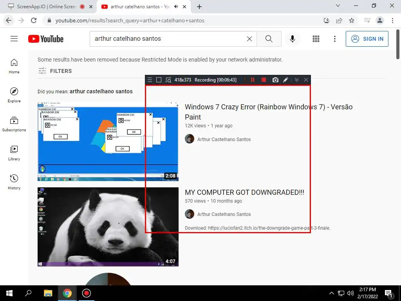Open the MY COMPUTER GOT DOWNGRADED title

coord(244,192)
